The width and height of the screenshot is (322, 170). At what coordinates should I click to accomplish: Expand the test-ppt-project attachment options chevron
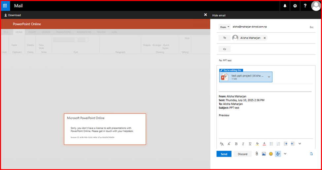pos(269,77)
